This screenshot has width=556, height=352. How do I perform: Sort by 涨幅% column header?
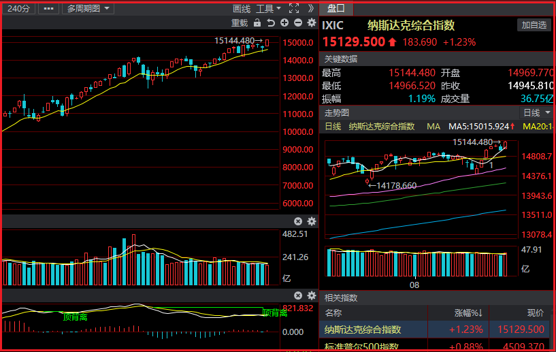point(468,313)
